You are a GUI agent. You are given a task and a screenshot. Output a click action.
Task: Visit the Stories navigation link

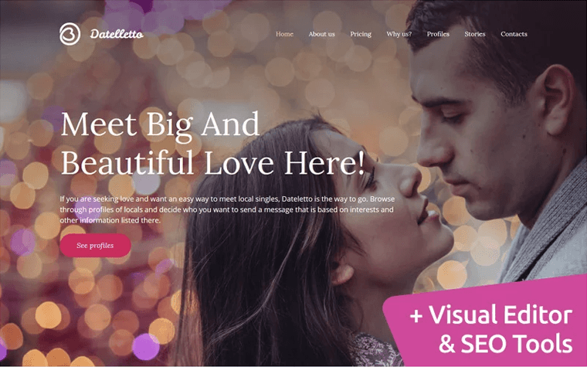coord(475,34)
